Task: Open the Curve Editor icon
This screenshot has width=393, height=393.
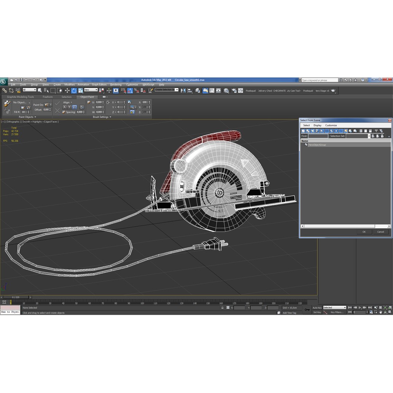Action: pyautogui.click(x=212, y=91)
